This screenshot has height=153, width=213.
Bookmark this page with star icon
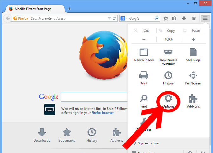(x=166, y=18)
